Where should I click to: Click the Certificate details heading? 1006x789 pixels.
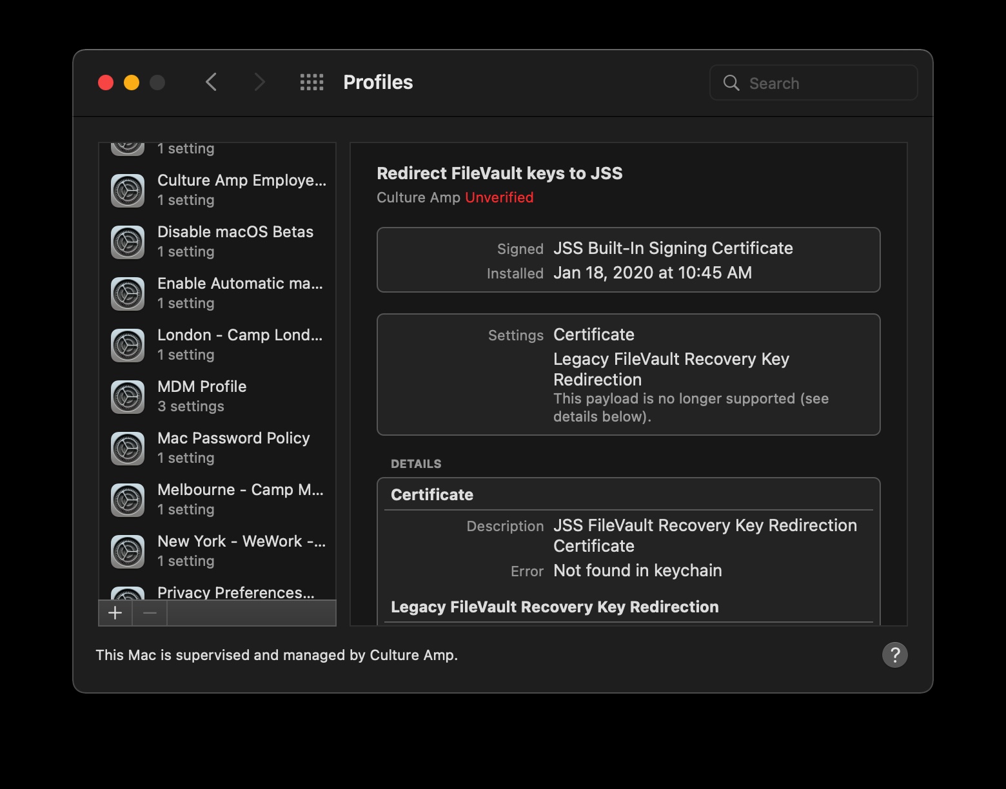click(432, 494)
